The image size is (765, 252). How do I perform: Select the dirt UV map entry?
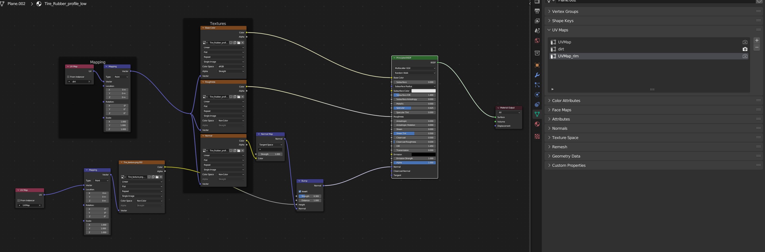(x=561, y=49)
